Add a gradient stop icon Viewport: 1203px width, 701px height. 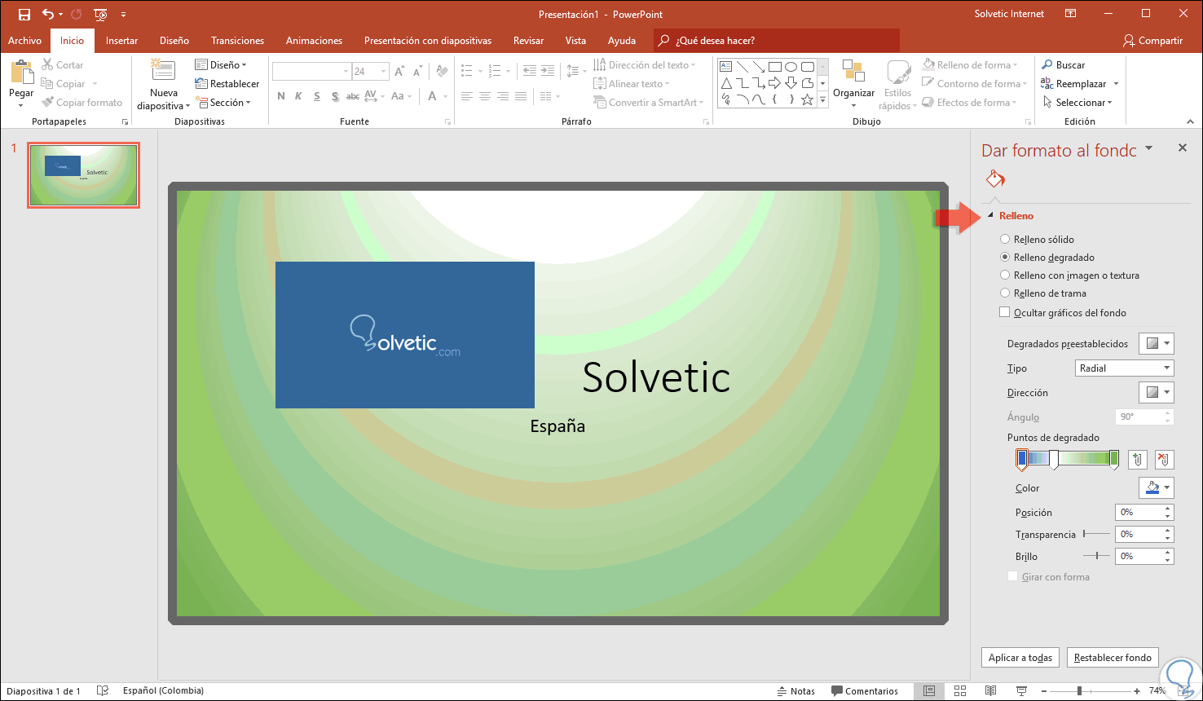coord(1138,460)
